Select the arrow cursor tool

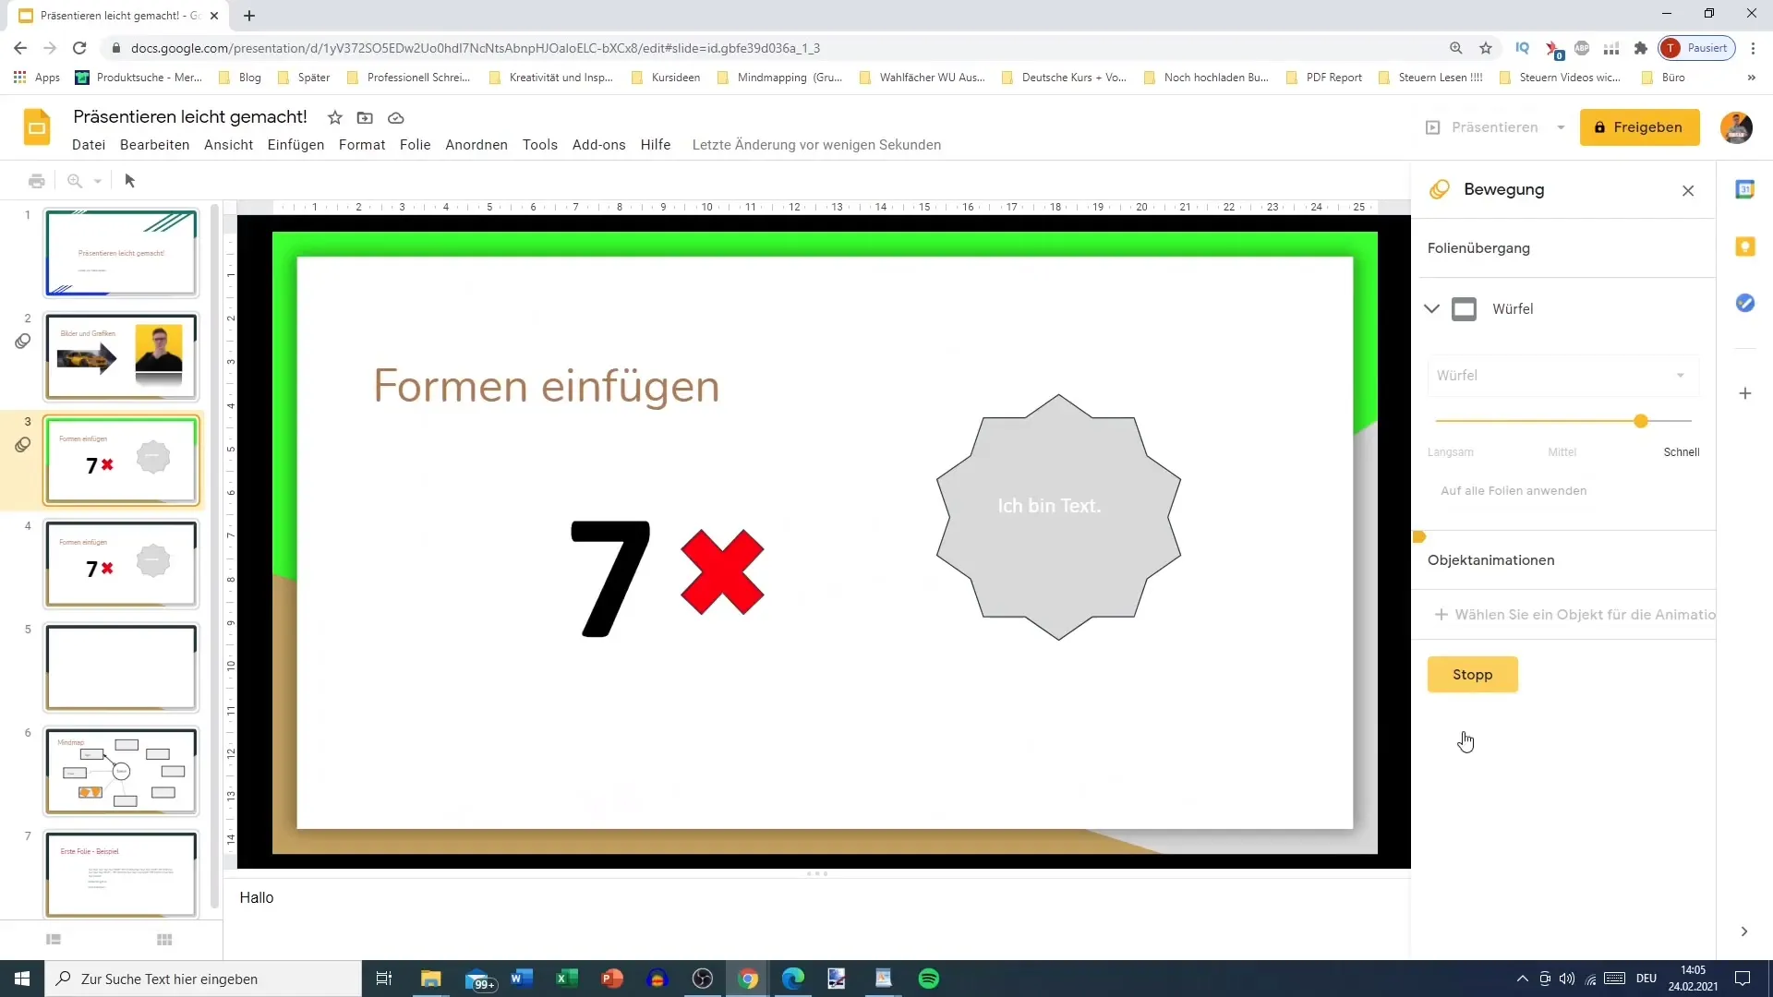pyautogui.click(x=130, y=181)
